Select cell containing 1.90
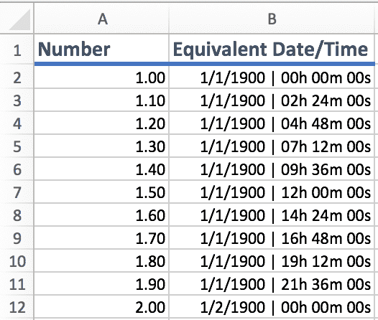Image resolution: width=378 pixels, height=320 pixels. [x=101, y=283]
